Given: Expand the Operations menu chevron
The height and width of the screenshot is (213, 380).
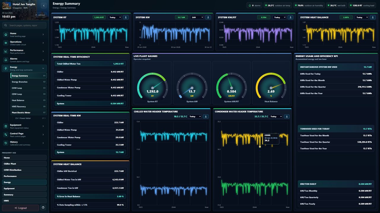Looking at the screenshot, I should click(x=43, y=43).
